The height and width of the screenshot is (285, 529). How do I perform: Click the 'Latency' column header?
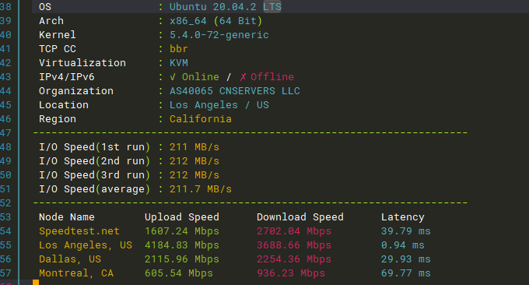[402, 217]
